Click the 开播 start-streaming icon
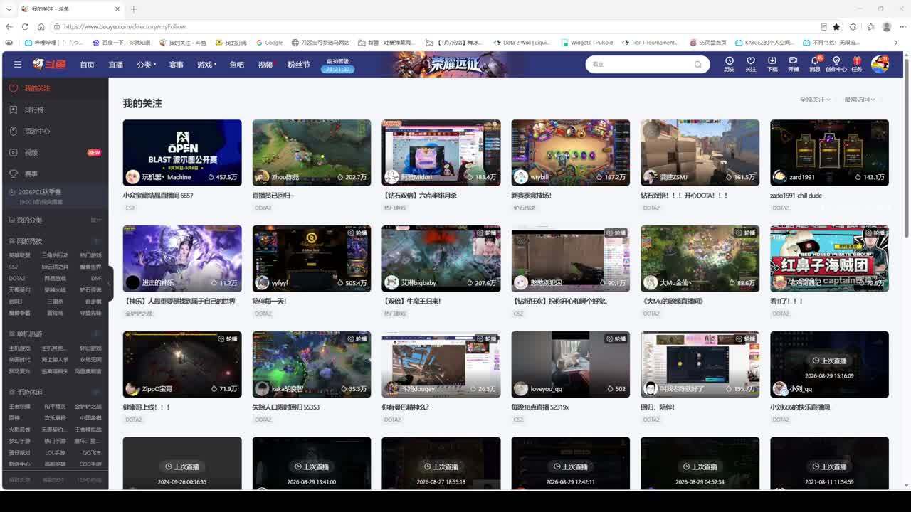The image size is (911, 512). [794, 64]
